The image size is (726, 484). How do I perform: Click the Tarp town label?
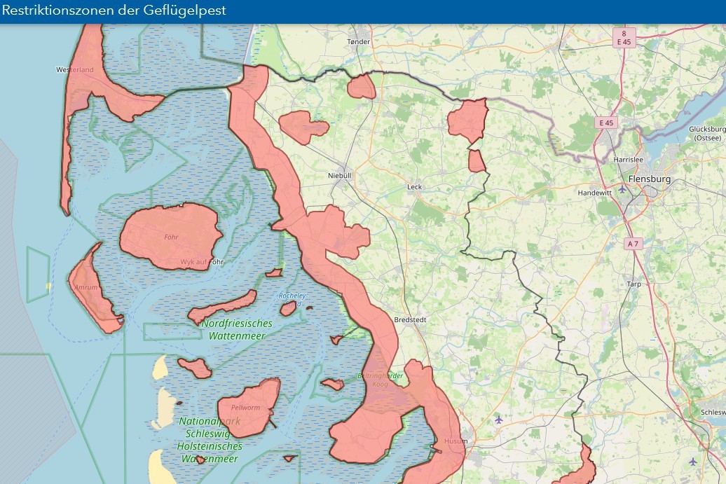pyautogui.click(x=634, y=284)
